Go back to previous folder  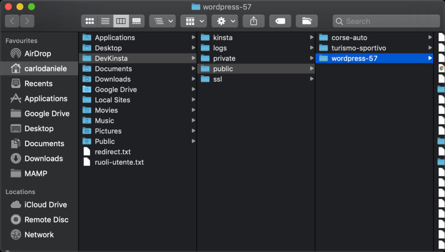(12, 21)
